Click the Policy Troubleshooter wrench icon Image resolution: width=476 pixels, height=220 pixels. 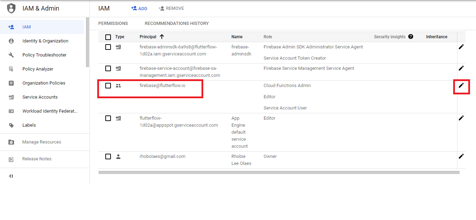[x=11, y=55]
